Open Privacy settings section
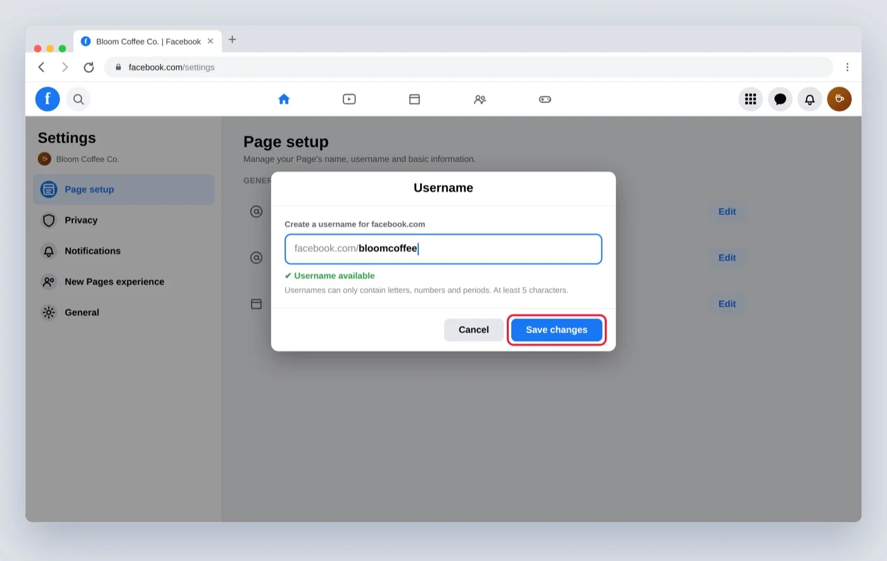 [124, 220]
